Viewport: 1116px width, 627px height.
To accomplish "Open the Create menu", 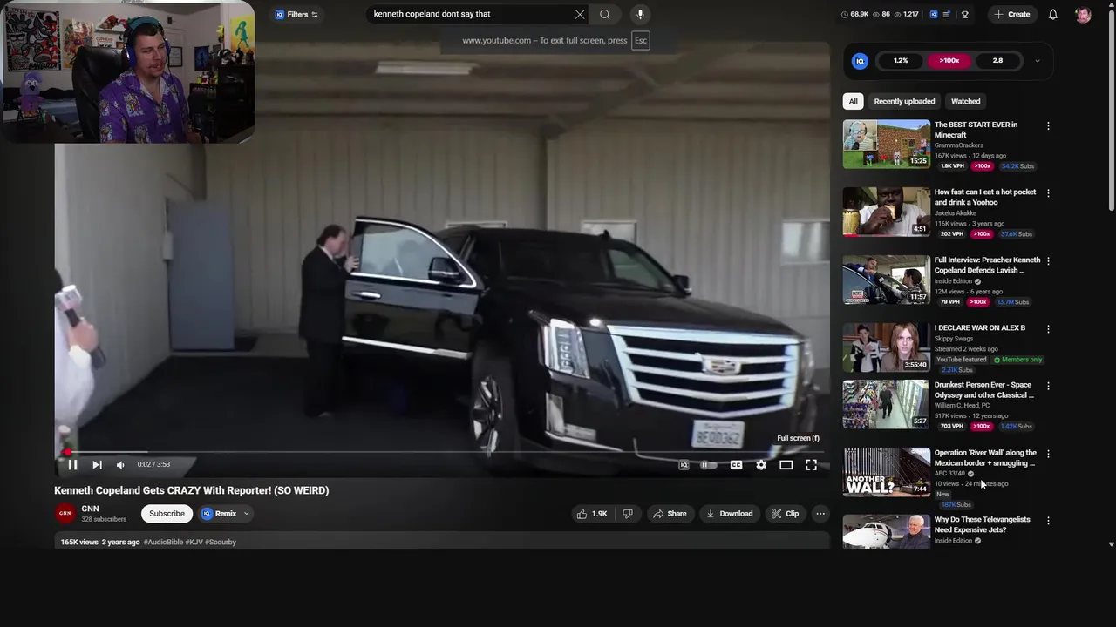I will (1011, 14).
